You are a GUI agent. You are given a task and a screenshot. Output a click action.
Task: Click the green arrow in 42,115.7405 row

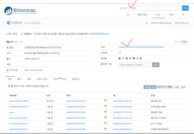pos(105,123)
